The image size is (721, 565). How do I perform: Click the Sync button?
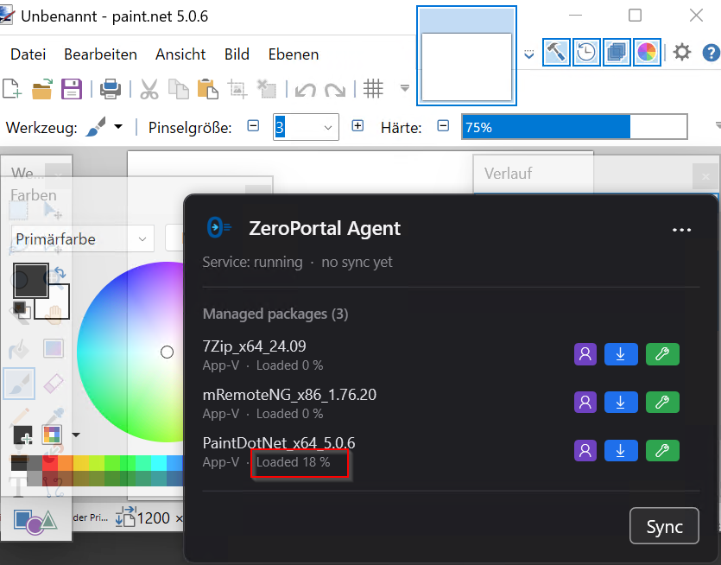pyautogui.click(x=664, y=526)
